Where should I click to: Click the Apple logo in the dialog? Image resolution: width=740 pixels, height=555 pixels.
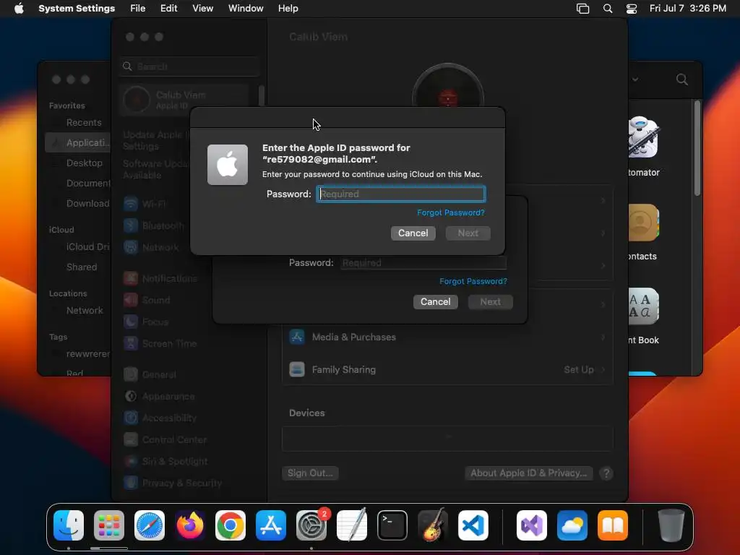[x=228, y=165]
